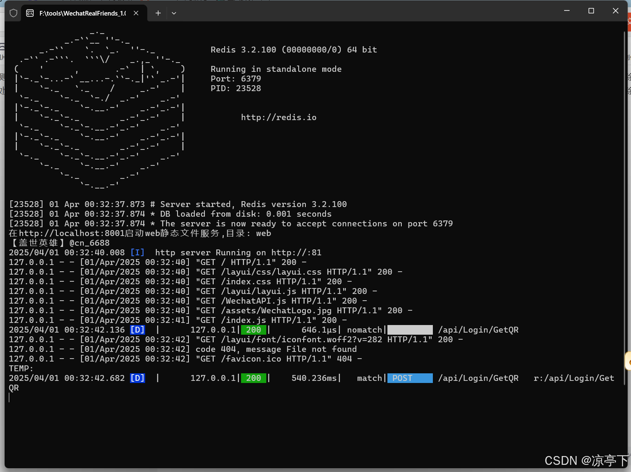This screenshot has height=472, width=631.
Task: Maximize the terminal window
Action: click(591, 11)
